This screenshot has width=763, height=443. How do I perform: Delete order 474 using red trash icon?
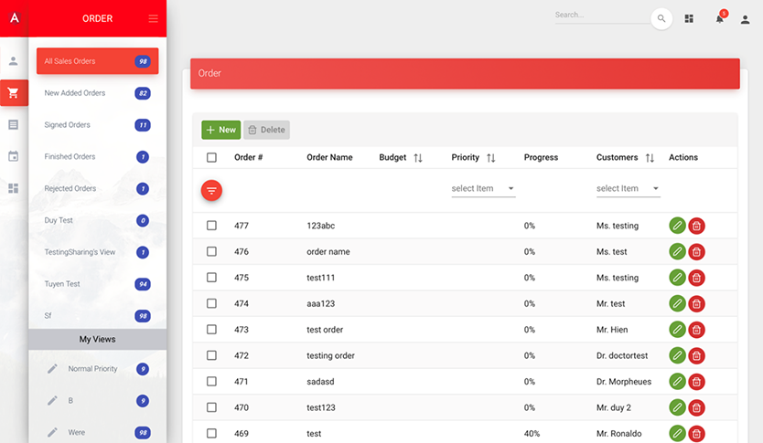(x=696, y=303)
